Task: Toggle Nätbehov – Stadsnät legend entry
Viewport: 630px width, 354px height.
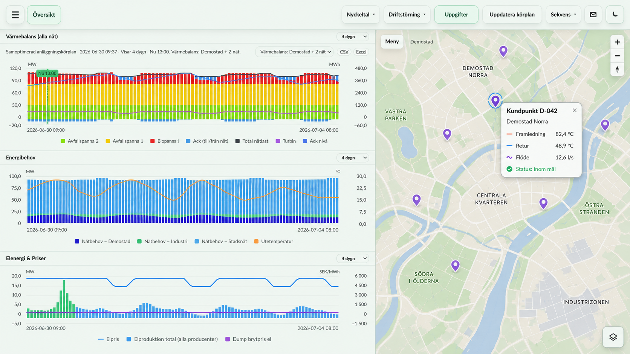Action: click(x=221, y=242)
